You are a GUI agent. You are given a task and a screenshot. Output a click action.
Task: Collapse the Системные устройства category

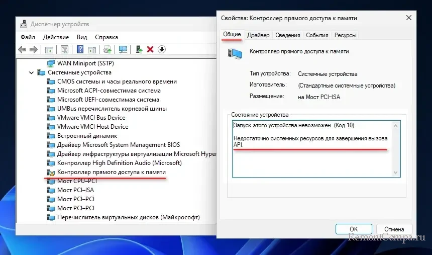31,72
